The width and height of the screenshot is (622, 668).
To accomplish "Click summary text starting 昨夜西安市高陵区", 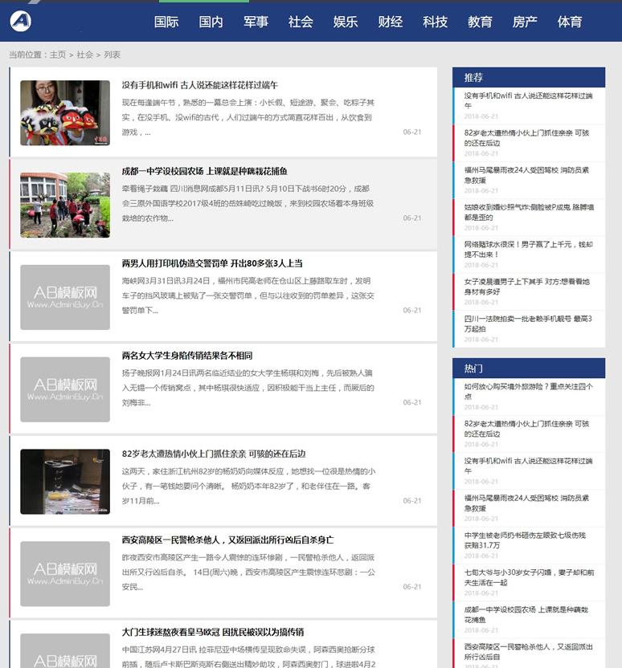I will click(248, 572).
